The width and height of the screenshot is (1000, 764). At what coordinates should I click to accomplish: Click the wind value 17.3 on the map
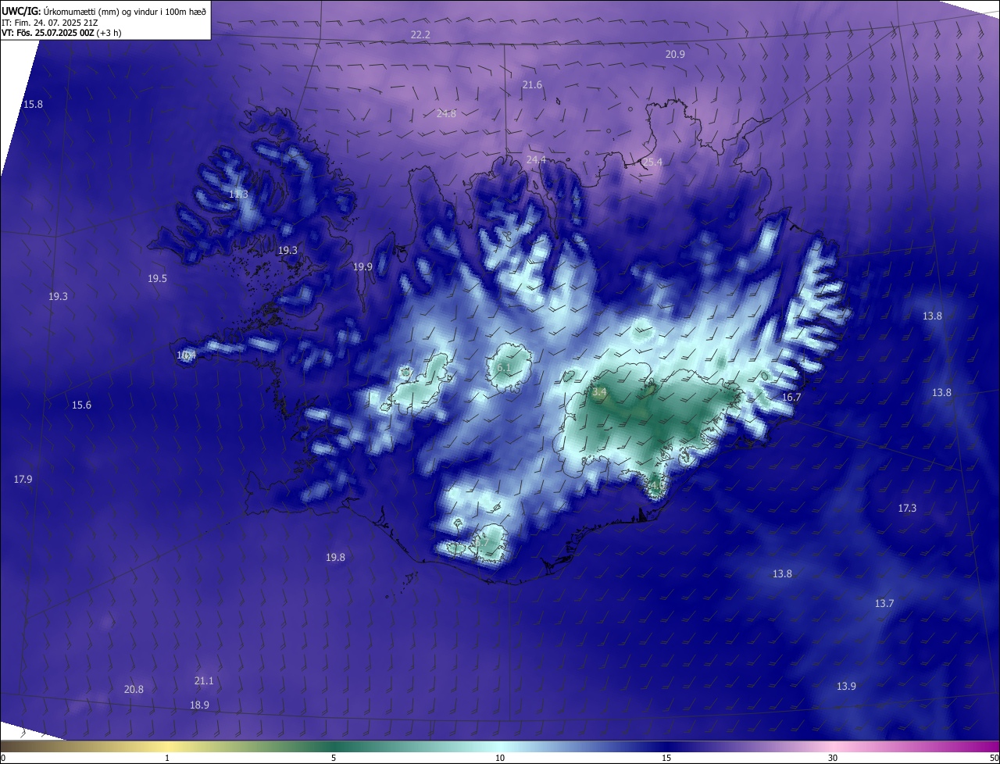pos(907,509)
